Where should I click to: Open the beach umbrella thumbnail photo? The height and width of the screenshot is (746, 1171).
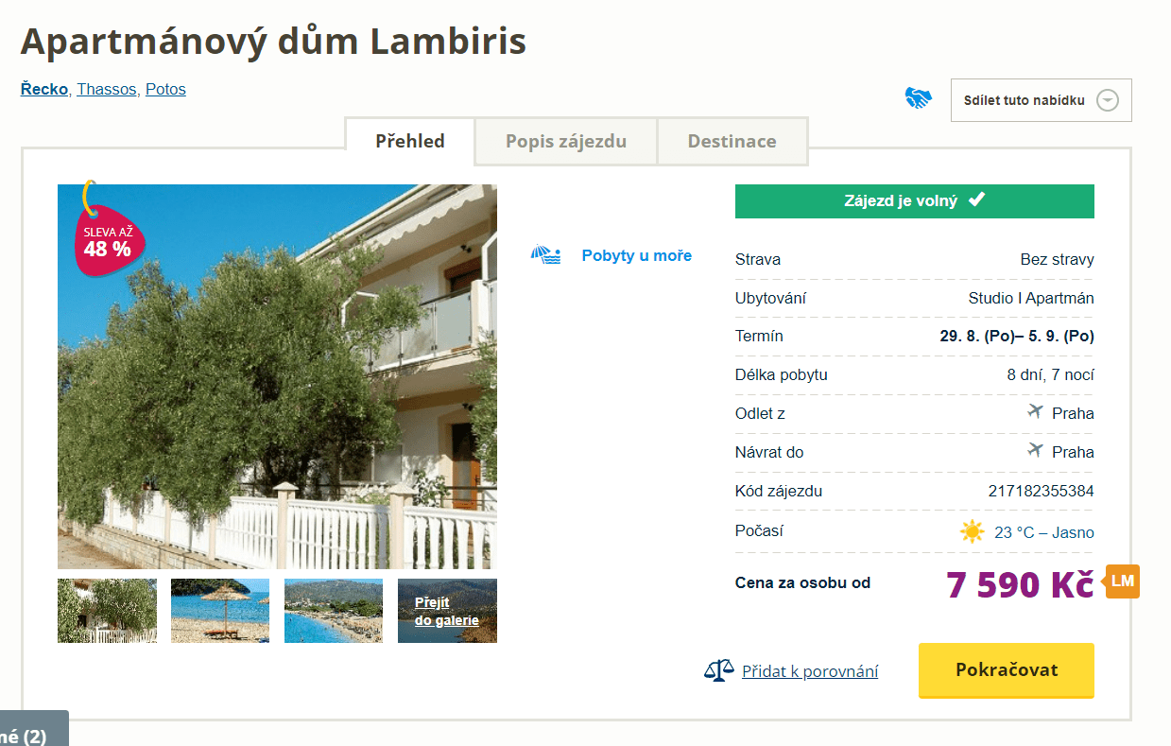pyautogui.click(x=220, y=611)
